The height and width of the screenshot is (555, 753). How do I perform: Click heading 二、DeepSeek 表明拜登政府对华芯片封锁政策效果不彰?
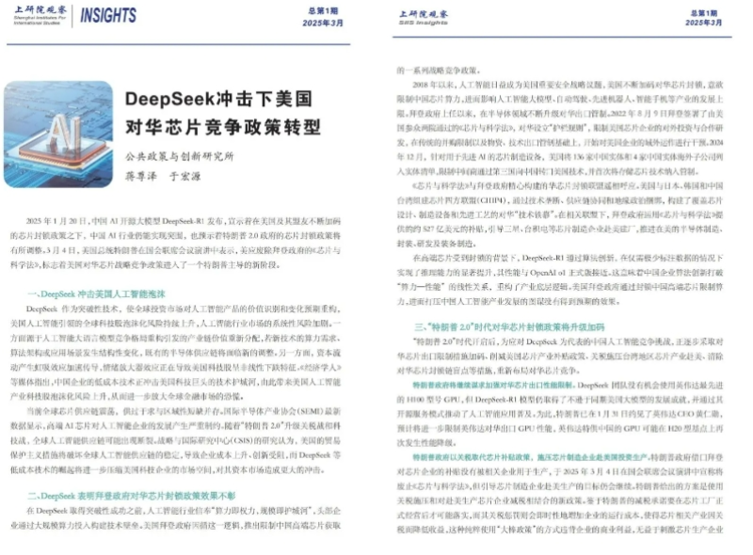pos(132,496)
